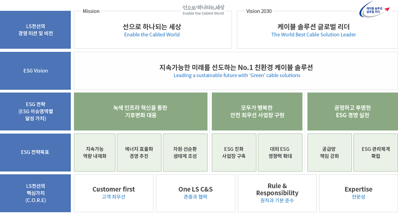Click the 'Leading a sustainable future' ESG vision text
Viewport: 398px width, 215px height.
pos(237,75)
